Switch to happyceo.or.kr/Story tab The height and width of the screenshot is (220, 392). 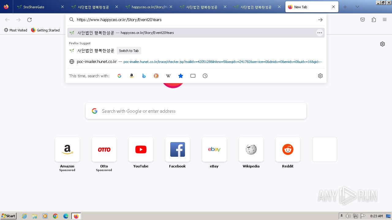(149, 7)
